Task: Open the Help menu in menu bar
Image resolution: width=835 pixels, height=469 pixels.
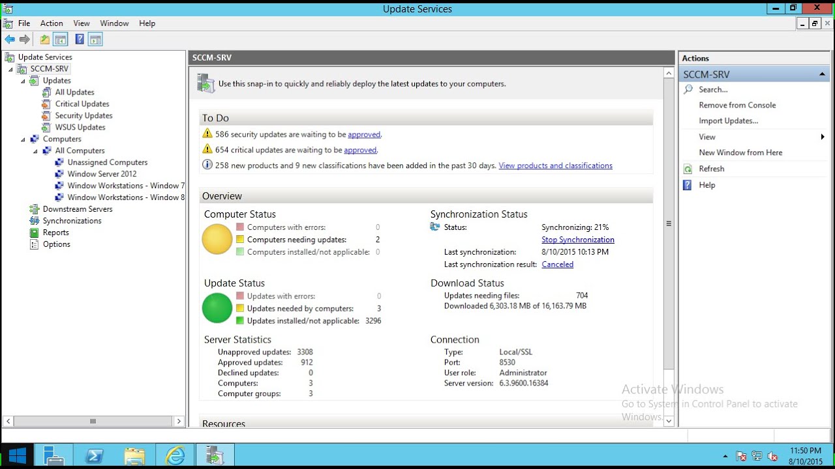Action: coord(147,23)
